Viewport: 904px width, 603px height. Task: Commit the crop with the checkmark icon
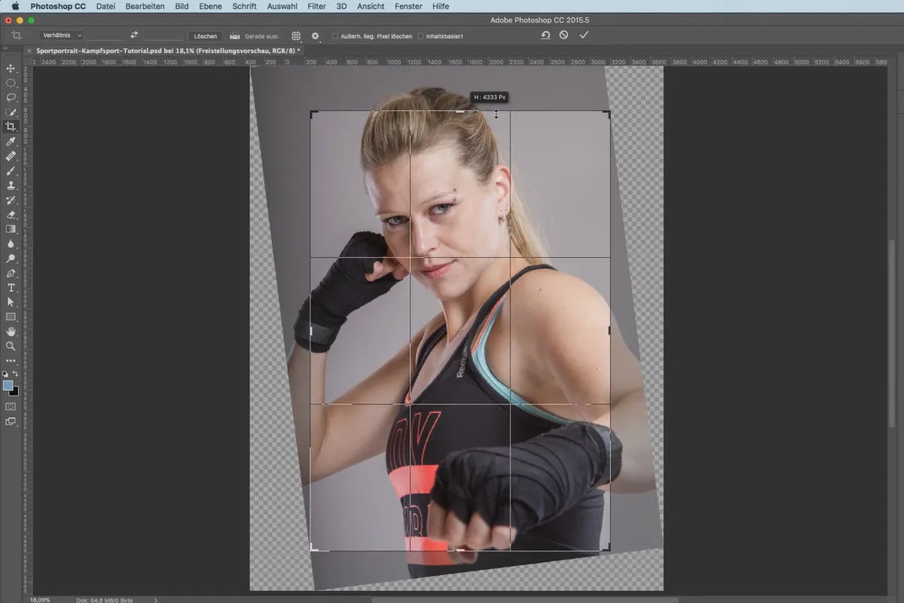(584, 35)
